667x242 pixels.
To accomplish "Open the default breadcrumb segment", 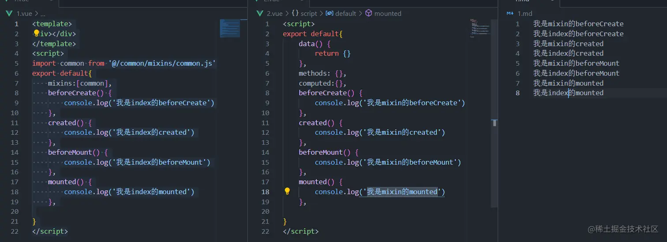I will 341,14.
